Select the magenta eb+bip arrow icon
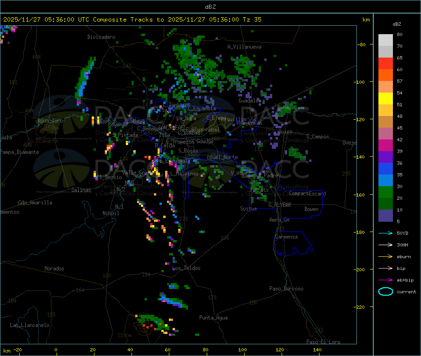Image resolution: width=421 pixels, height=356 pixels. (x=385, y=280)
